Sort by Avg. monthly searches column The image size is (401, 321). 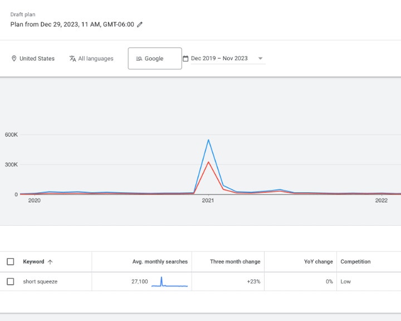[x=160, y=262]
